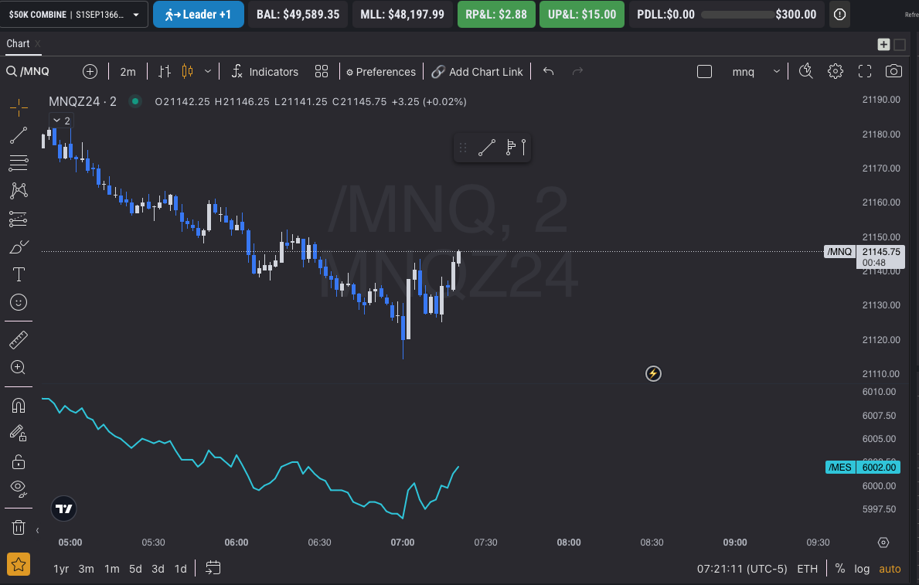Image resolution: width=919 pixels, height=585 pixels.
Task: Enable percent scale on chart
Action: (839, 569)
